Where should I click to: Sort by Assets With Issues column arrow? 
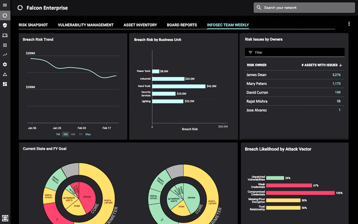click(341, 65)
